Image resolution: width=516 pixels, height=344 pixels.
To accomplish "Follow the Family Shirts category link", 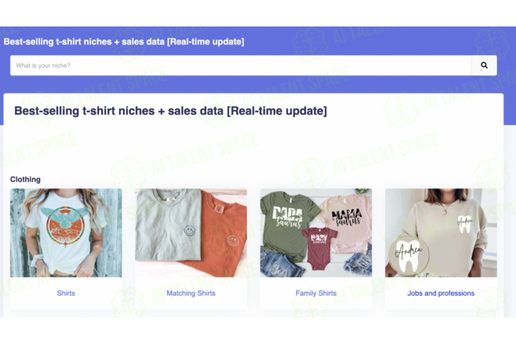I will click(x=316, y=293).
